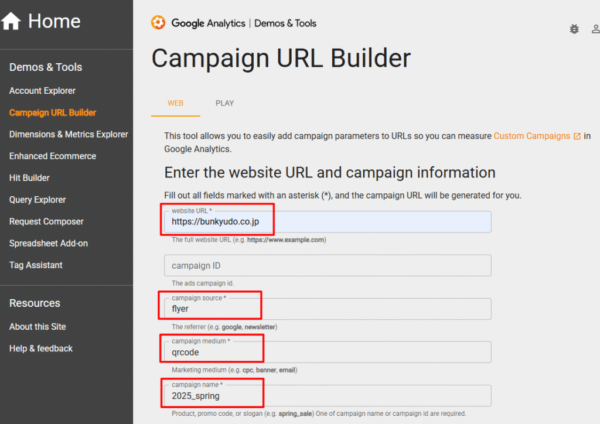Image resolution: width=600 pixels, height=424 pixels.
Task: Open Help & feedback
Action: [40, 348]
